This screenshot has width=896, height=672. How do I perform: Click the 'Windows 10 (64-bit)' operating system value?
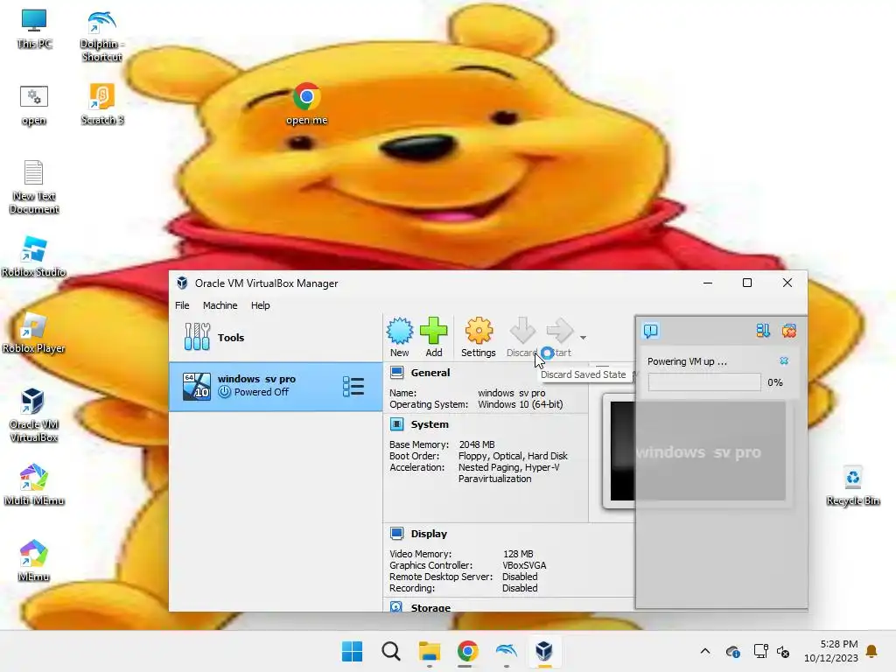tap(520, 404)
